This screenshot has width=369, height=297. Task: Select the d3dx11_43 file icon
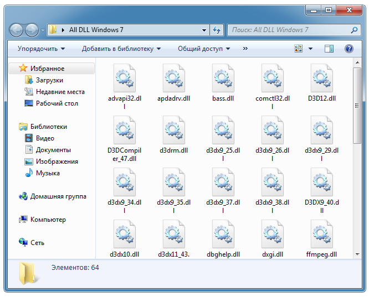(x=174, y=235)
